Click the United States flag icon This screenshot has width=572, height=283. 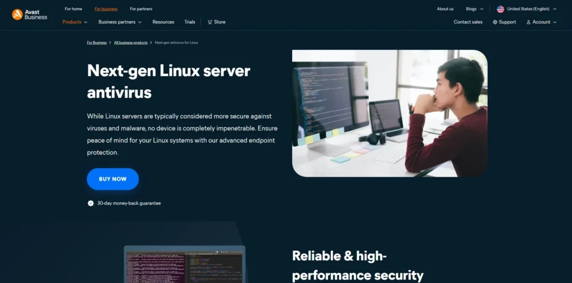point(500,9)
